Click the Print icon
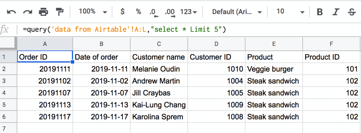Viewport: 361px width, 133px height. pos(44,12)
